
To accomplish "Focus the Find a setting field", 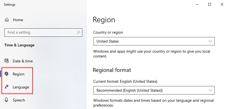I will 41,33.
